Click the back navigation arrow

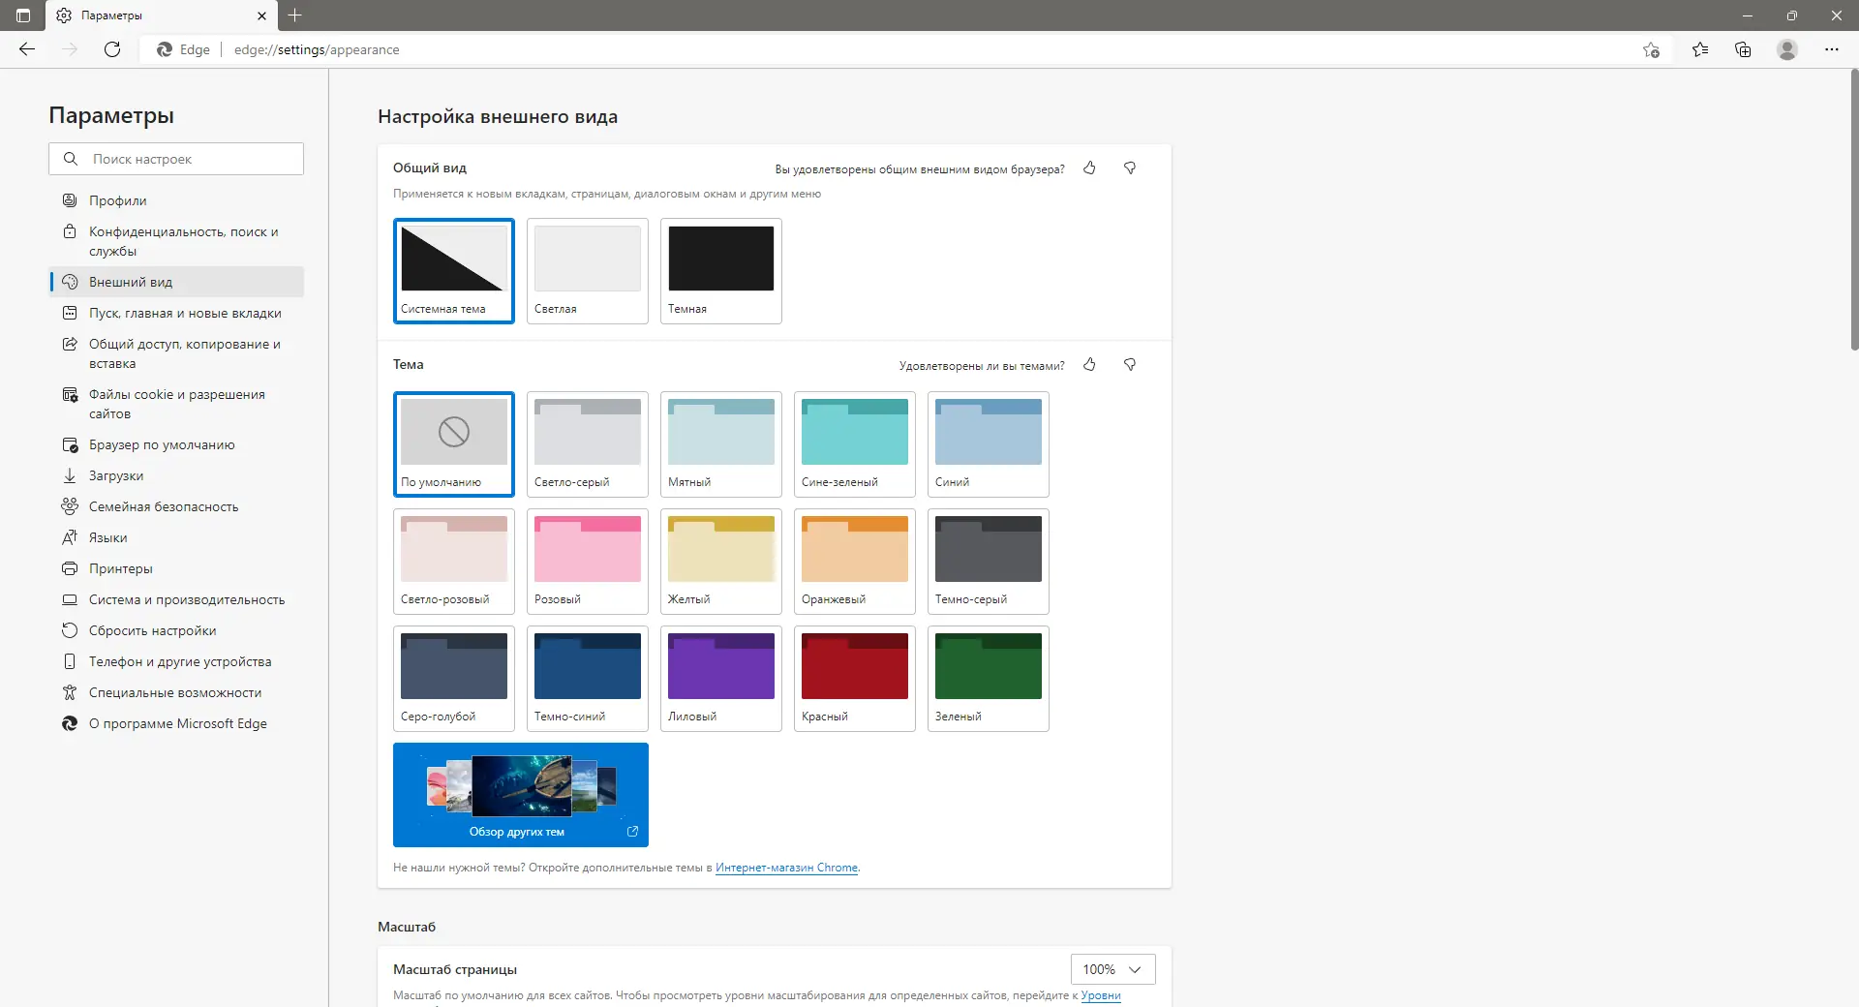click(x=26, y=49)
